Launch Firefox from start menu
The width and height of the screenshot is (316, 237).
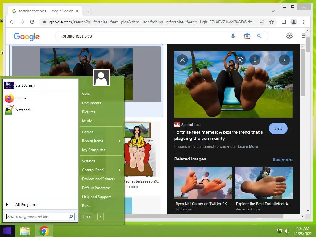coord(39,98)
